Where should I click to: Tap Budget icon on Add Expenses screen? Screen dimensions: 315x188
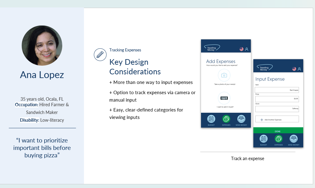[211, 119]
